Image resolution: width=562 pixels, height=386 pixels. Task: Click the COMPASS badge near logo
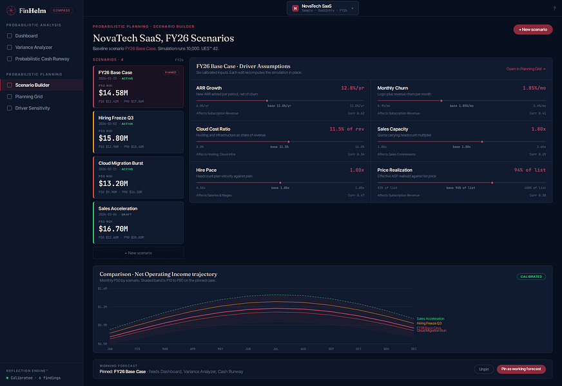click(x=61, y=10)
